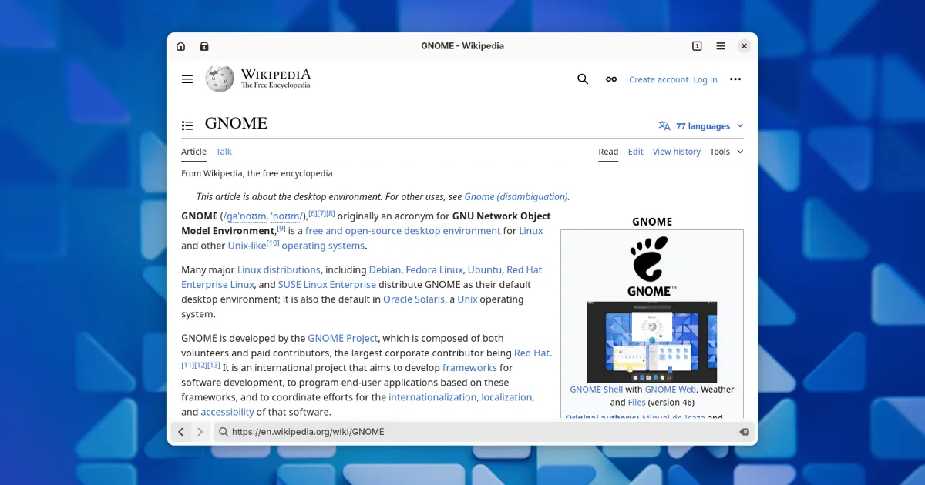Switch to the Article tab

[193, 152]
